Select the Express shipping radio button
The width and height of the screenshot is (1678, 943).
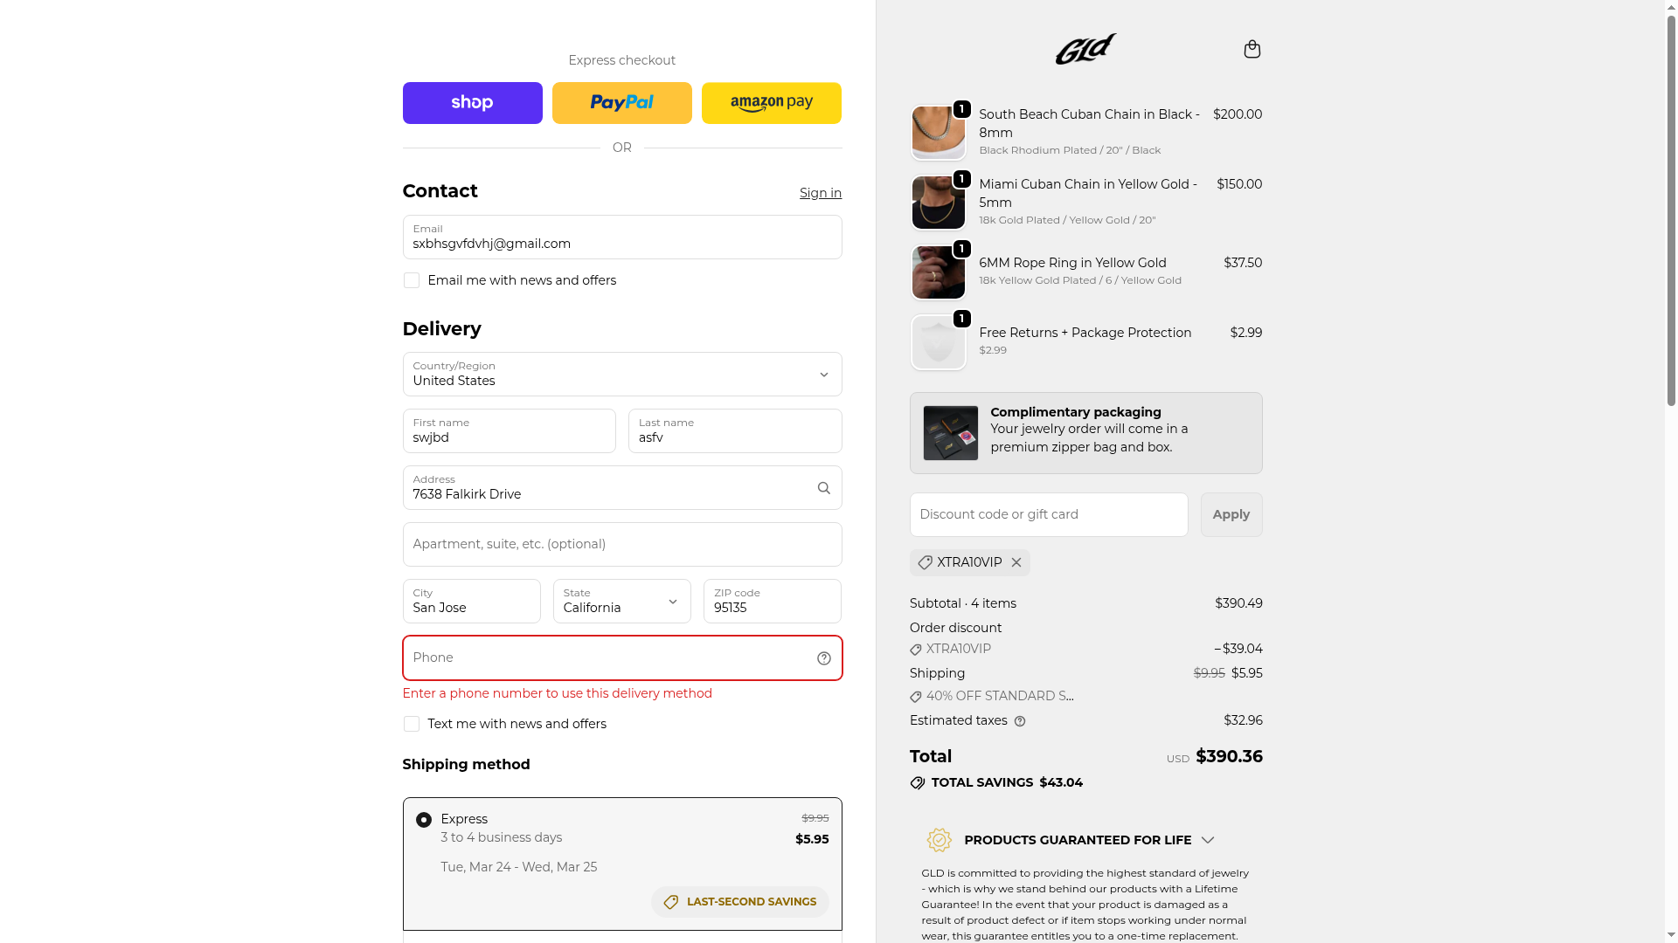click(x=424, y=820)
